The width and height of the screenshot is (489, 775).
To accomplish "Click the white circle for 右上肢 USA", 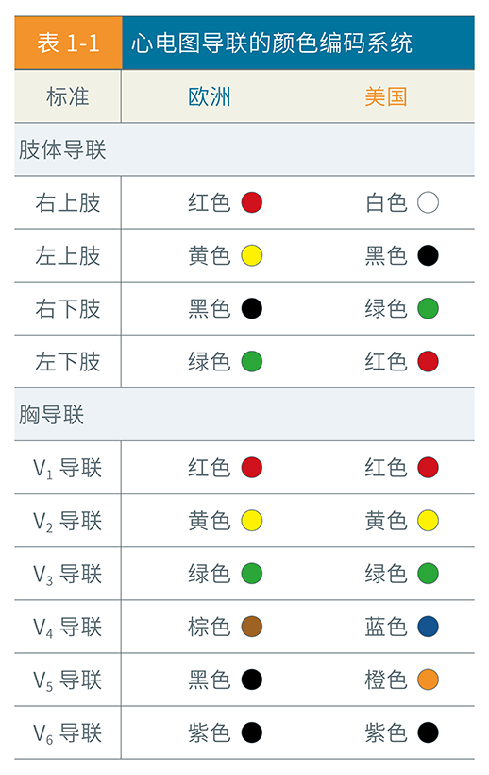I will tap(428, 202).
